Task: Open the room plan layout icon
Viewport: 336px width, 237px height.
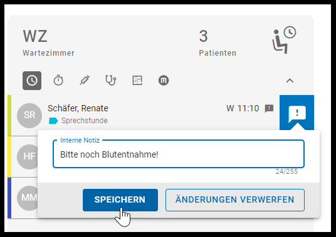Action: [x=137, y=81]
